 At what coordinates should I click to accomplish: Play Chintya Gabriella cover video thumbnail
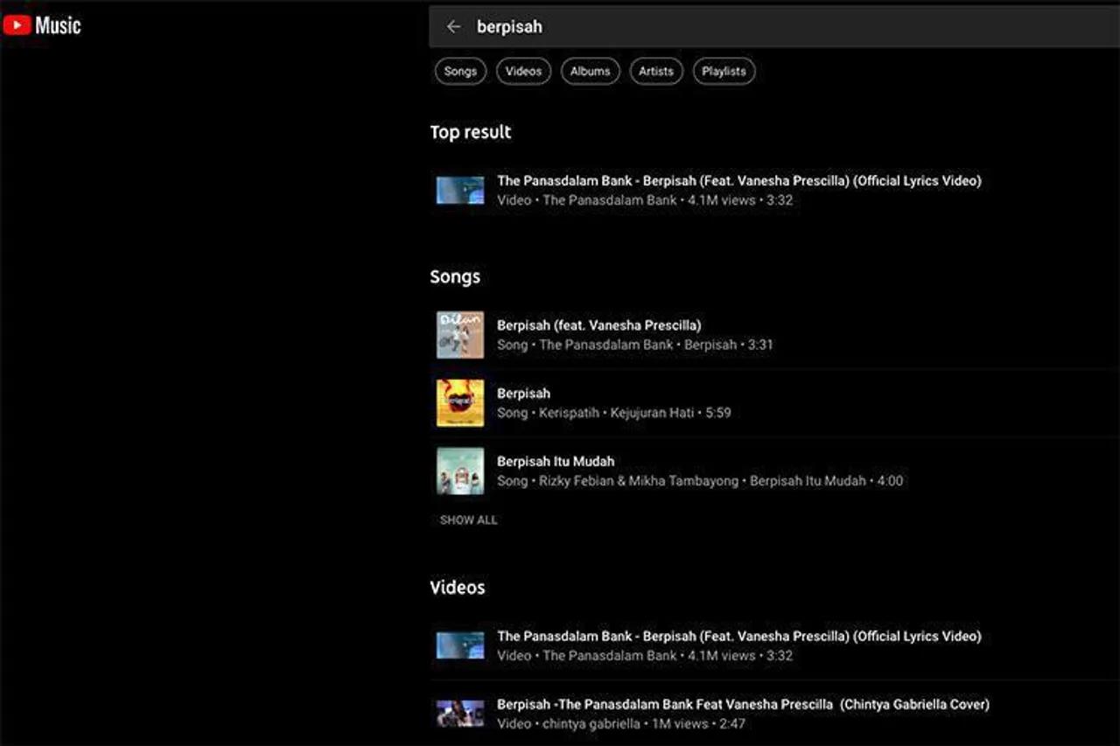460,714
